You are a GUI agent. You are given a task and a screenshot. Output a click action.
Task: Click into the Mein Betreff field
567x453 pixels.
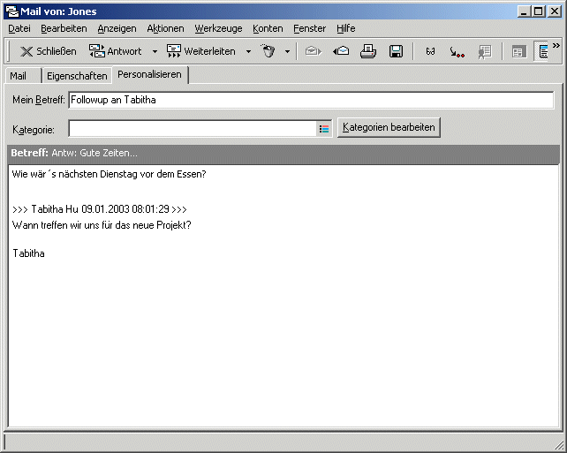(x=311, y=100)
